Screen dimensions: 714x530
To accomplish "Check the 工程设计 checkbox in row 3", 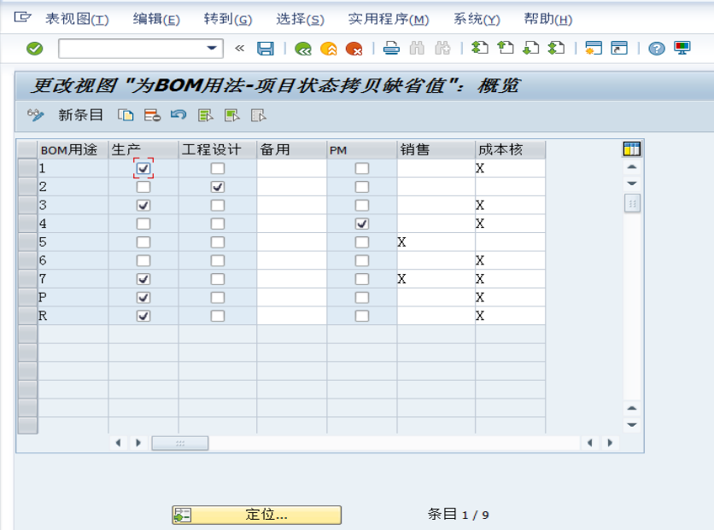I will [x=218, y=205].
